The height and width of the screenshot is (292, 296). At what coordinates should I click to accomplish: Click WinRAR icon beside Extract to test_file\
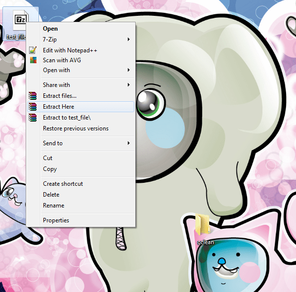point(33,118)
